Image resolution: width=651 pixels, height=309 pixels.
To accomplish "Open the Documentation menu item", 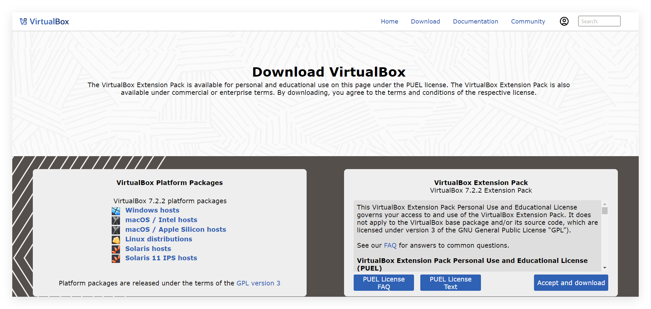I will coord(476,22).
